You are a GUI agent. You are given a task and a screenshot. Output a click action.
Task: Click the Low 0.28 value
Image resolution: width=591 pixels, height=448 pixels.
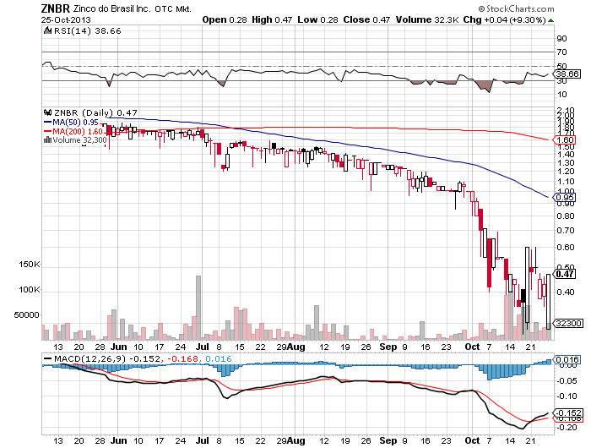point(317,19)
